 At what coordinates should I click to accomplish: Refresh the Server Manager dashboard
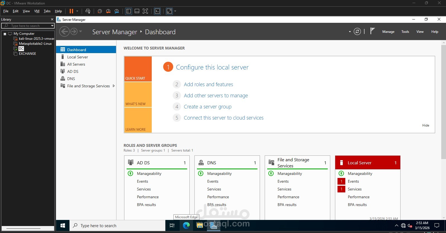[357, 31]
